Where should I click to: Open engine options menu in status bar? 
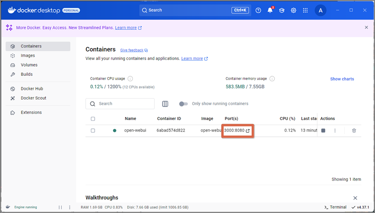tap(69, 207)
